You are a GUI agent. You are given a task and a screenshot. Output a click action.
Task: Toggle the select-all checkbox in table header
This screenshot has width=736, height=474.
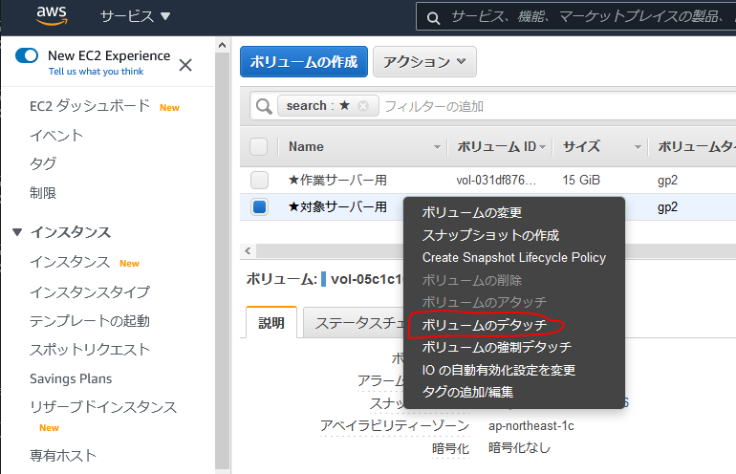coord(259,146)
